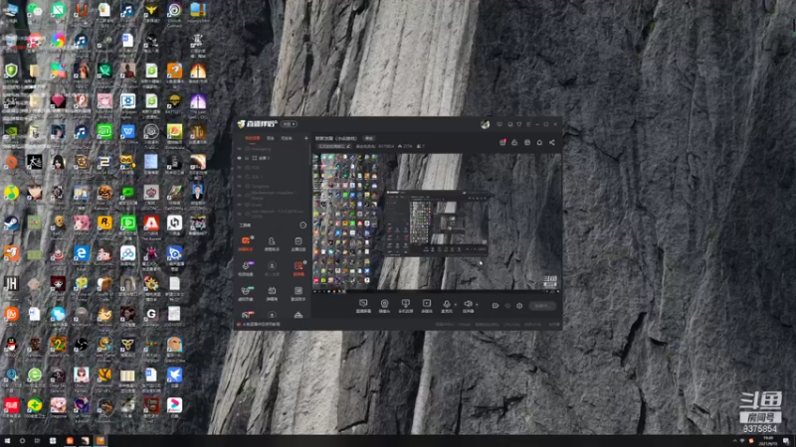Add a new scene with the plus button
This screenshot has height=447, width=796.
[305, 138]
